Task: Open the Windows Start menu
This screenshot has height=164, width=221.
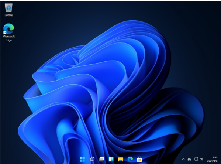Action: 82,159
